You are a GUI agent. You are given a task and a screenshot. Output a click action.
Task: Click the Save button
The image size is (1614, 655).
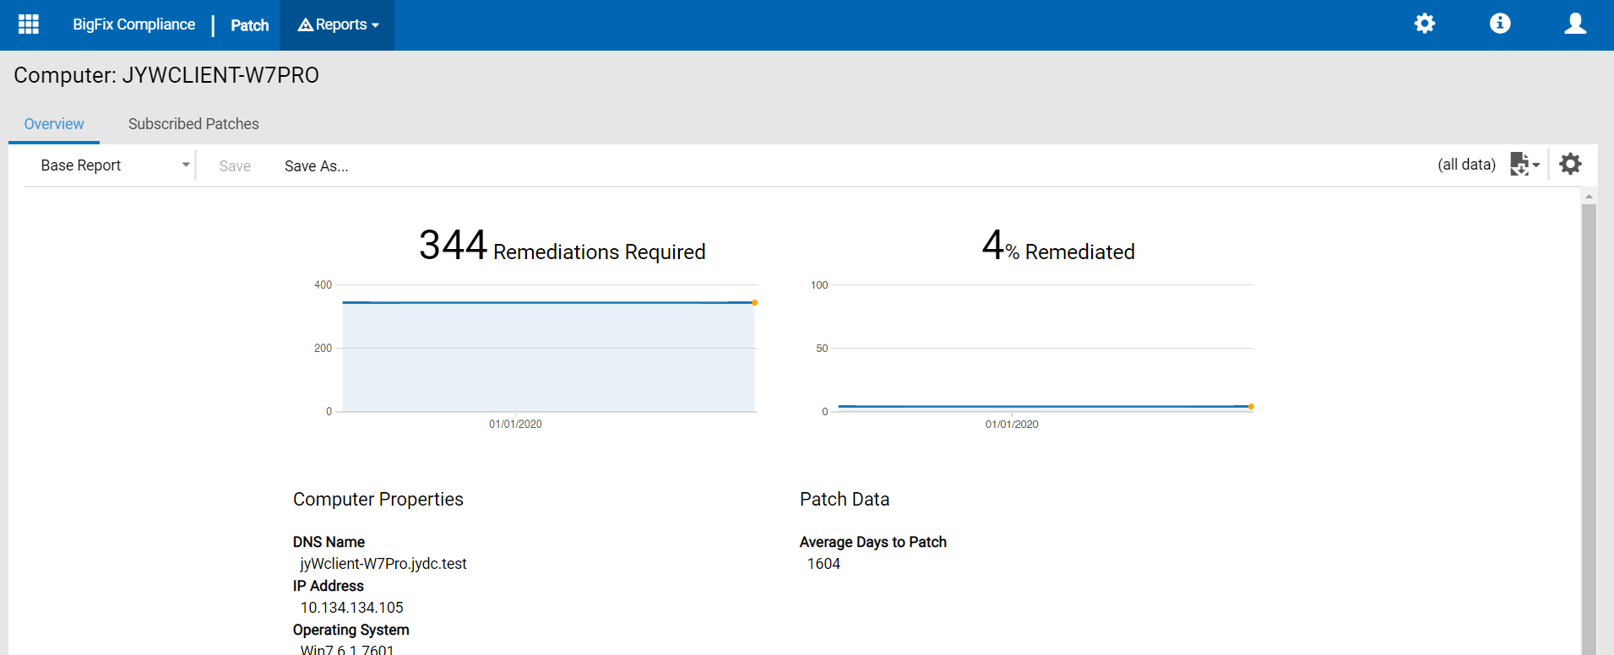(235, 166)
